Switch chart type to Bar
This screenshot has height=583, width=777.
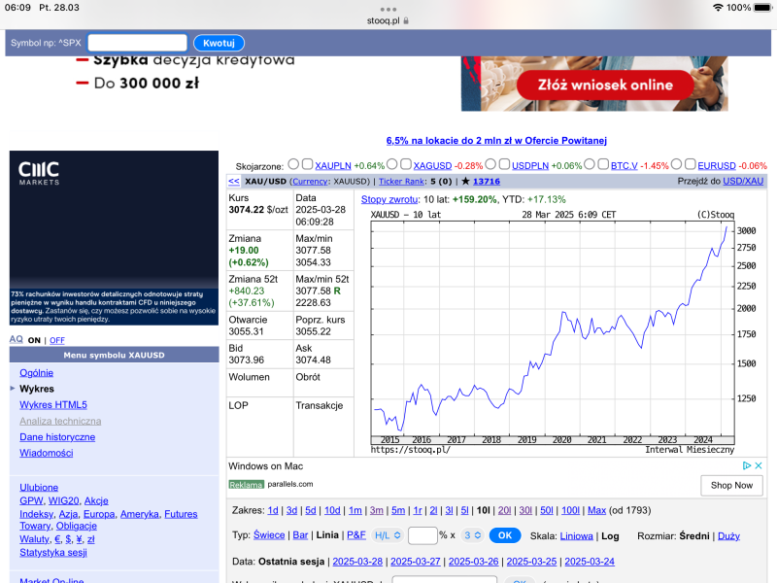coord(300,535)
